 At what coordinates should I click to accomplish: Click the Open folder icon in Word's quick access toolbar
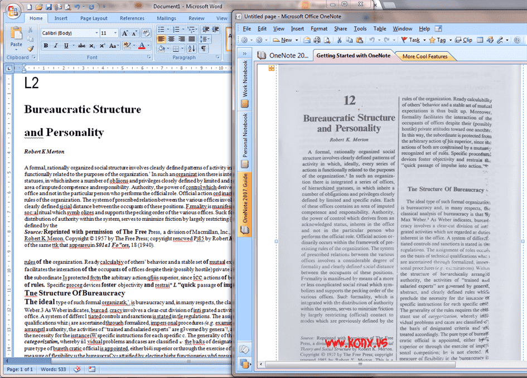click(39, 7)
